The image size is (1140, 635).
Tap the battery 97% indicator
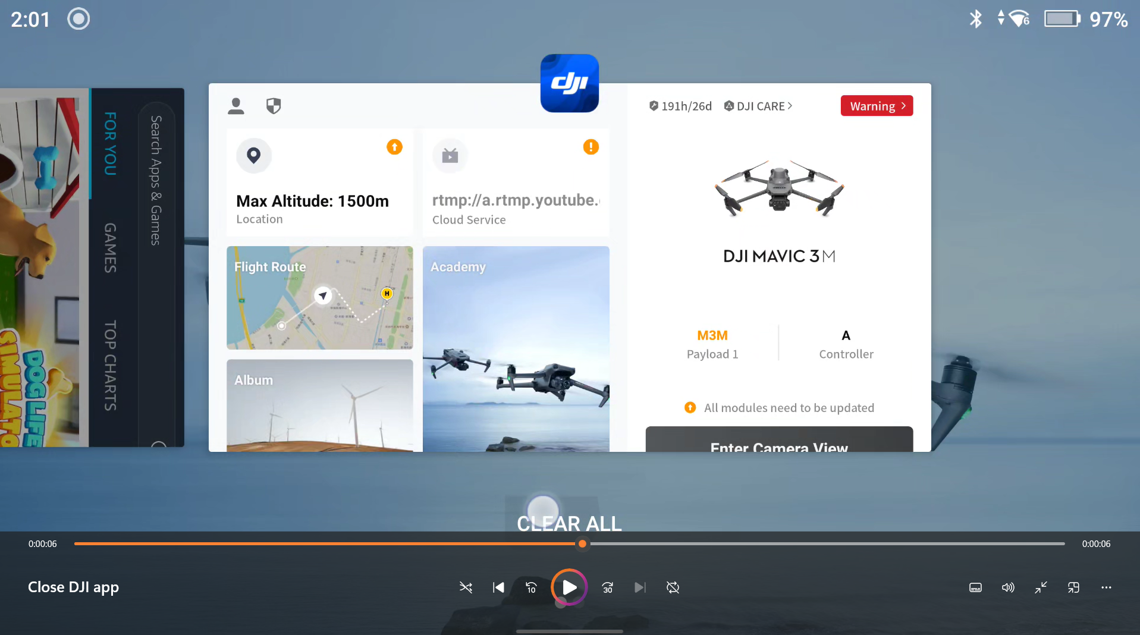(1086, 19)
